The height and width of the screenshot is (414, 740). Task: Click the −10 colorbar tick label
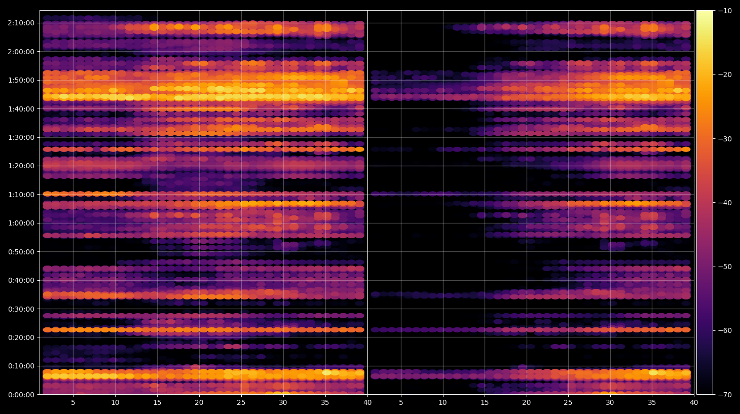[x=725, y=11]
